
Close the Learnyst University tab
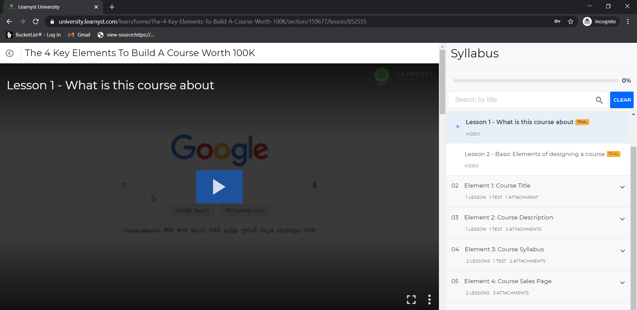(96, 7)
